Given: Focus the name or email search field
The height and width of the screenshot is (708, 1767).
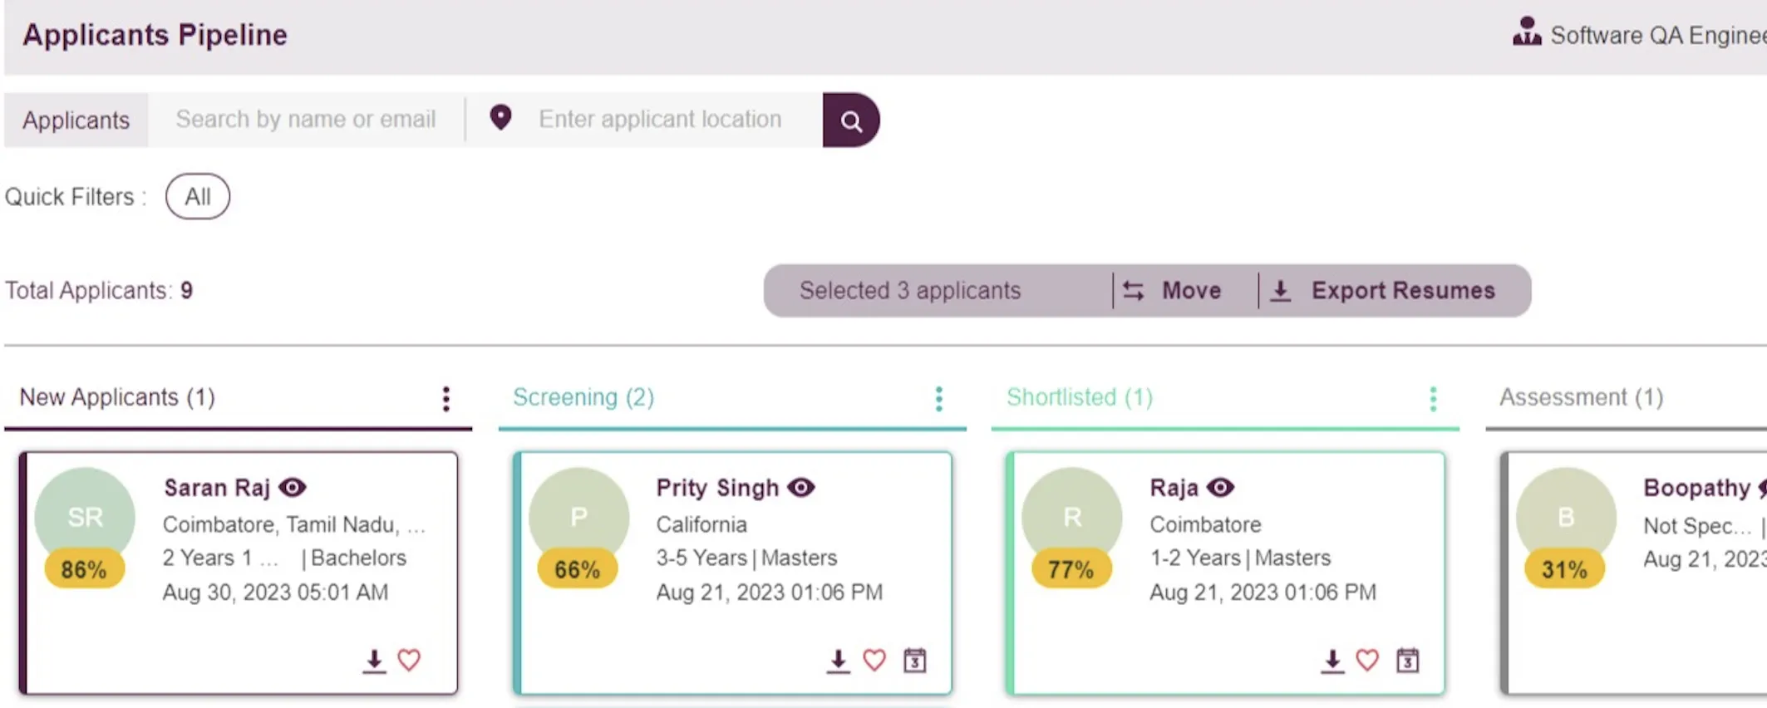Looking at the screenshot, I should click(306, 119).
